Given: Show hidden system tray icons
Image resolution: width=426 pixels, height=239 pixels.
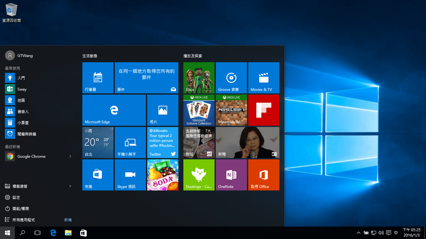Looking at the screenshot, I should (x=358, y=233).
